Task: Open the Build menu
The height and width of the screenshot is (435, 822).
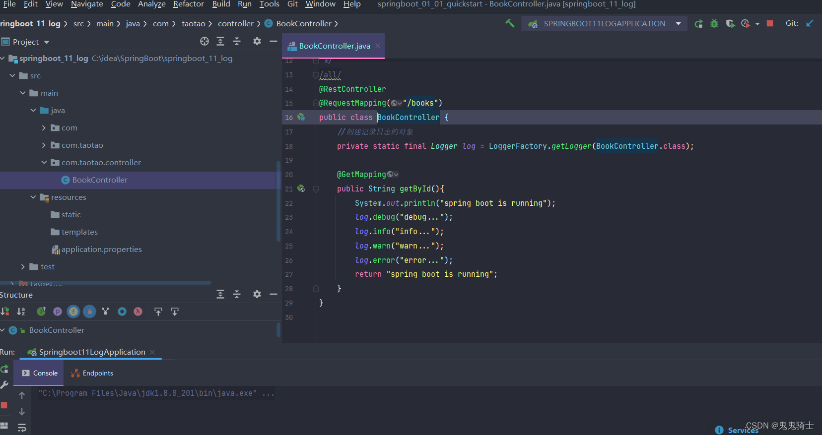Action: [221, 4]
